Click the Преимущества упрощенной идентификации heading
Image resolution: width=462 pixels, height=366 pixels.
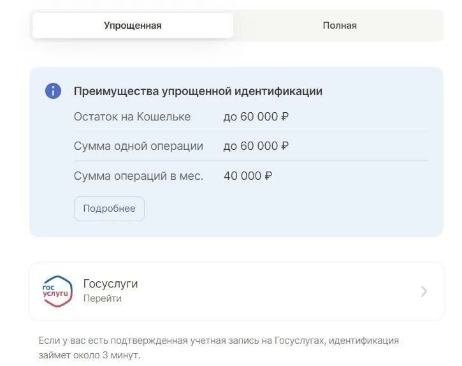tap(198, 91)
